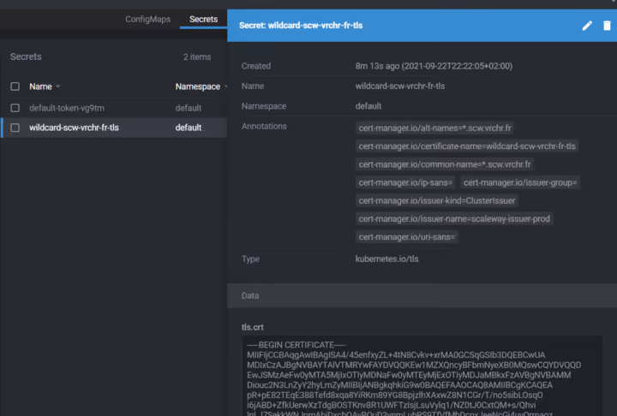
Task: Sort by Namespace using the column arrow
Action: (225, 86)
